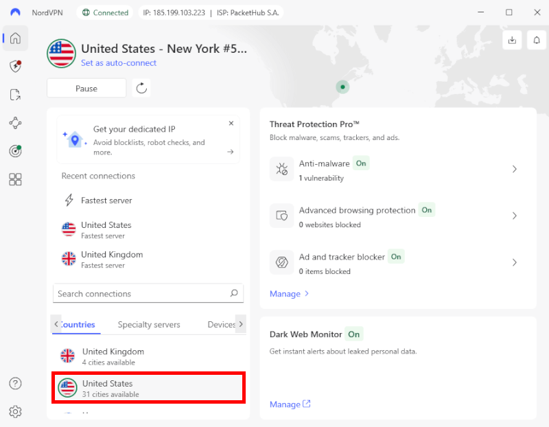Click the download icon near top right
Image resolution: width=549 pixels, height=427 pixels.
click(x=512, y=40)
